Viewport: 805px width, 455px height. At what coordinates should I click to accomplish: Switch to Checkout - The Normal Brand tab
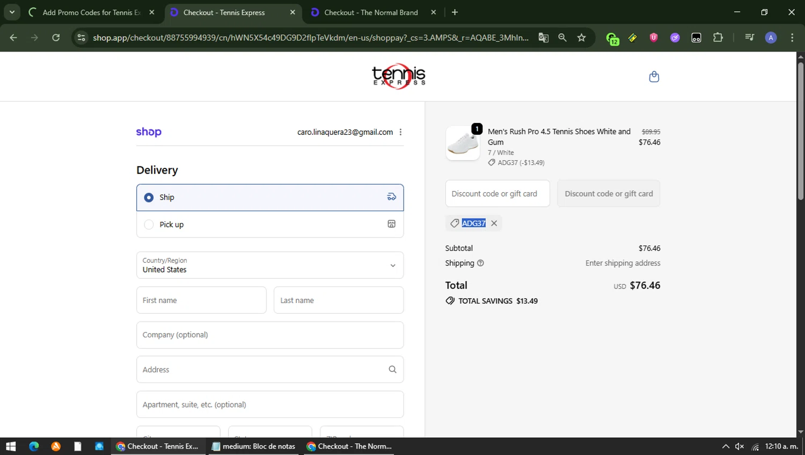pos(371,12)
